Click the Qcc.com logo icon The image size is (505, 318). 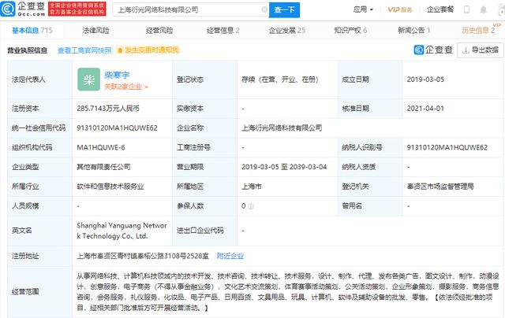(8, 9)
